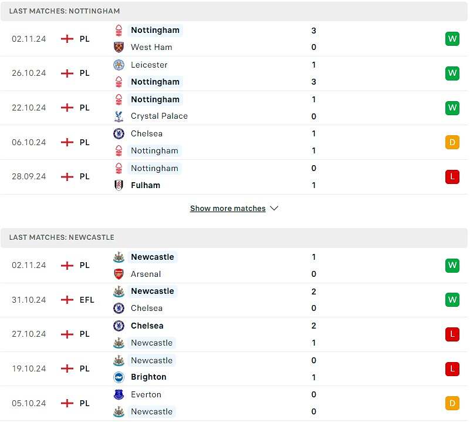This screenshot has height=422, width=470.
Task: Click the W badge for Newcastle vs Arsenal
Action: [452, 265]
